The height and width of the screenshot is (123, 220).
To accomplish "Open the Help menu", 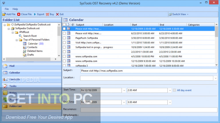I will [x=15, y=9].
